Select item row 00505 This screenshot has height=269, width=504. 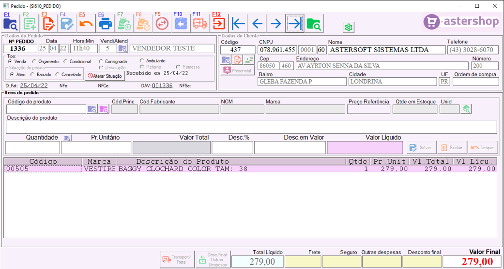(x=250, y=169)
